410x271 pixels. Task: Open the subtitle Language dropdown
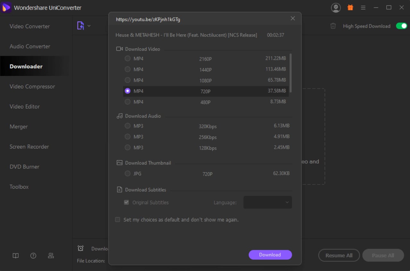pos(268,202)
